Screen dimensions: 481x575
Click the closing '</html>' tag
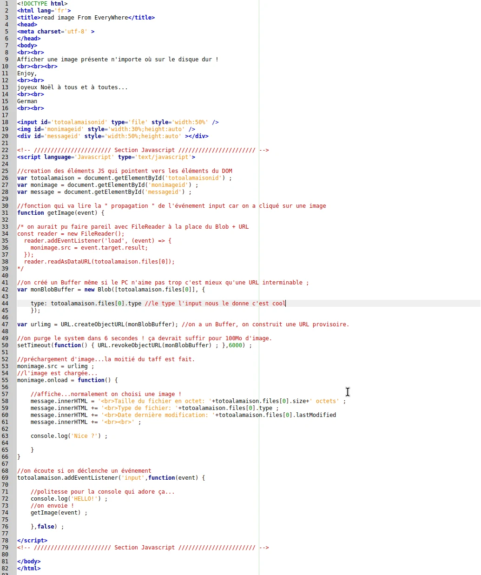pyautogui.click(x=29, y=568)
